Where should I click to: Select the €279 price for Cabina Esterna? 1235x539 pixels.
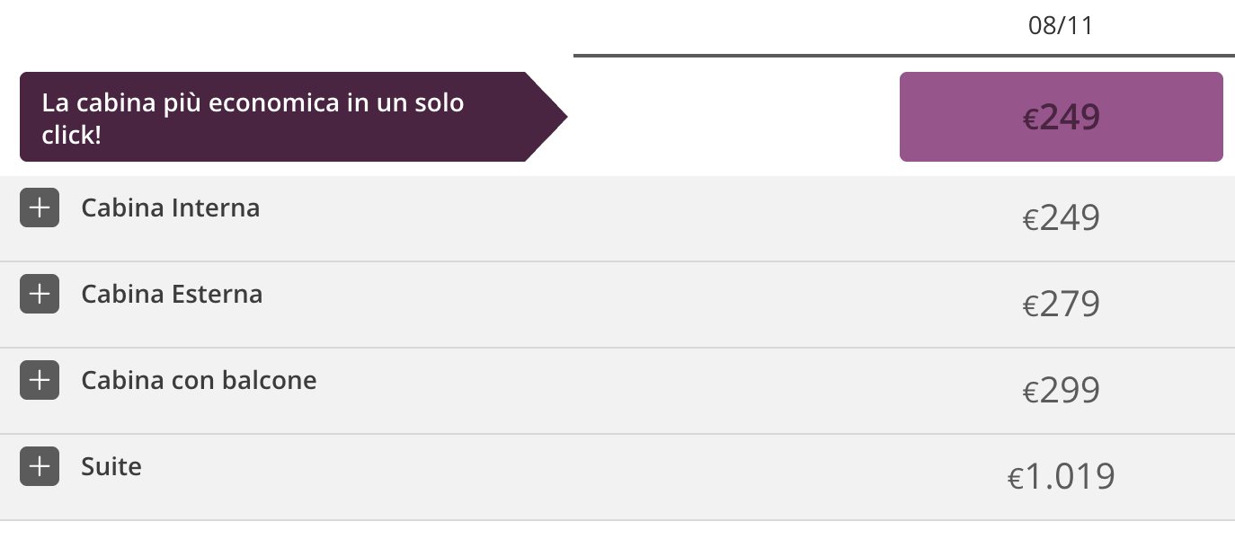click(1061, 305)
